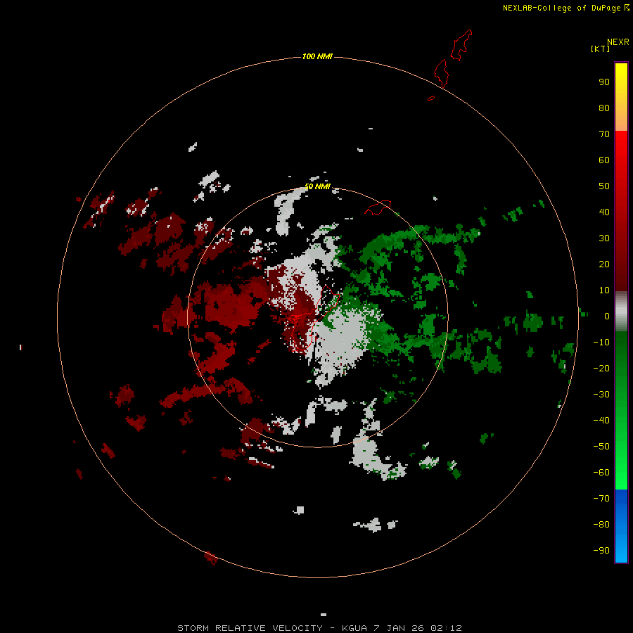Screen dimensions: 633x633
Task: Select the -20 scale value
Action: [x=601, y=368]
